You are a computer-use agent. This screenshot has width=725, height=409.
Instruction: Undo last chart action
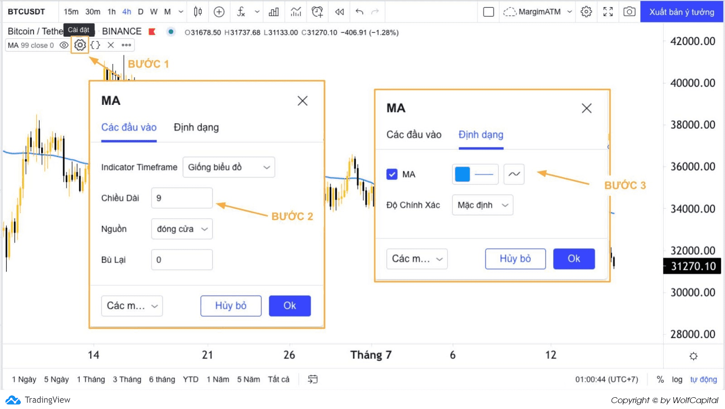tap(359, 12)
